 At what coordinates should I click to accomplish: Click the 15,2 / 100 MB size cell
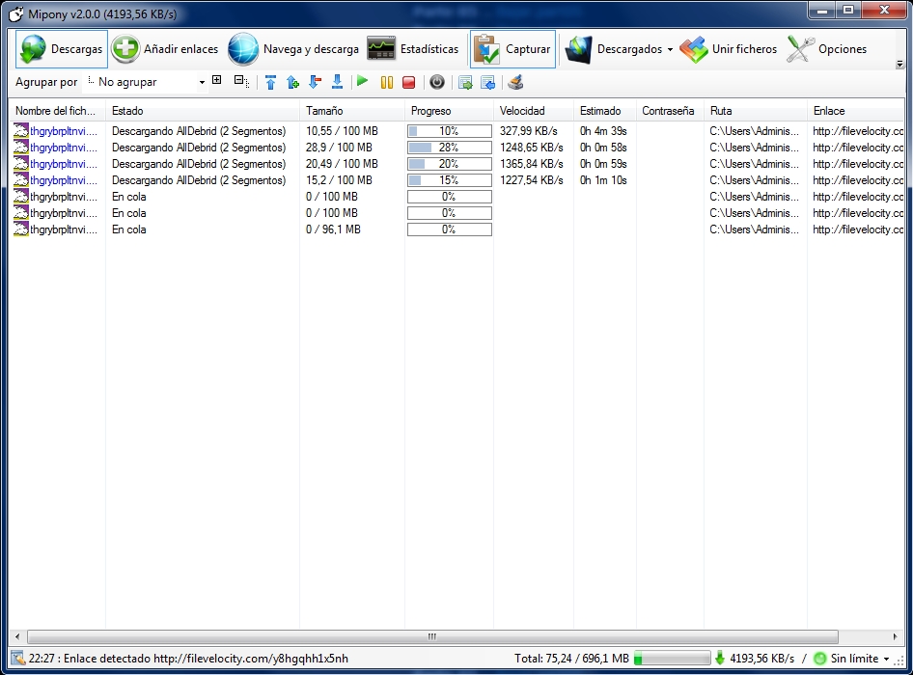click(x=339, y=179)
